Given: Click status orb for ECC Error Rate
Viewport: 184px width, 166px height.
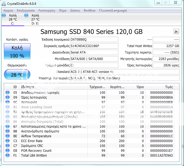Looking at the screenshot, I should (x=7, y=141).
